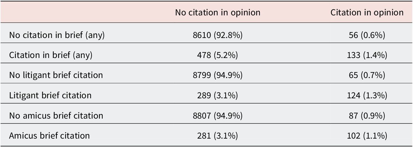413x147 pixels.
Task: Select the 'No citation in brief (any)' row label
Action: pyautogui.click(x=57, y=35)
